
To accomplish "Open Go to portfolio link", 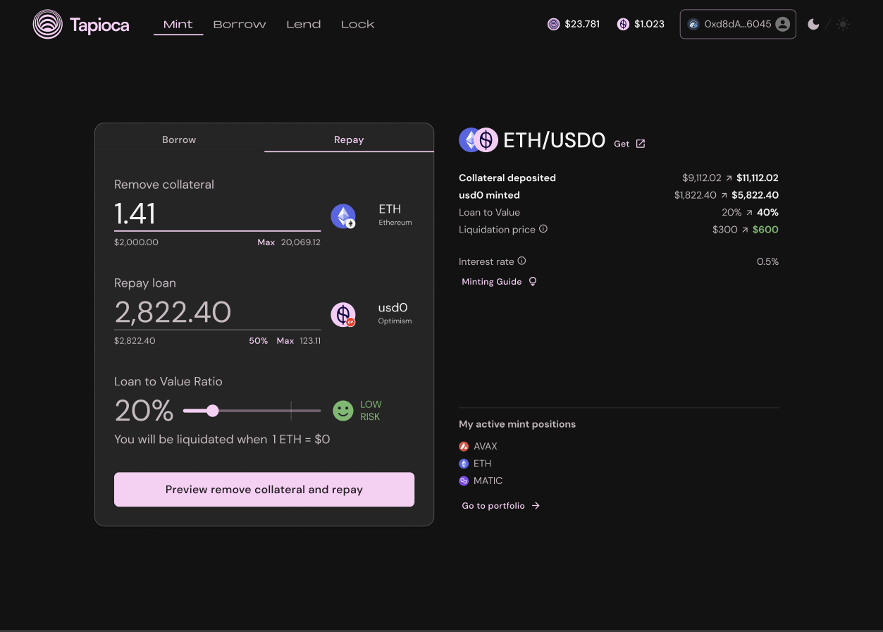I will [501, 505].
